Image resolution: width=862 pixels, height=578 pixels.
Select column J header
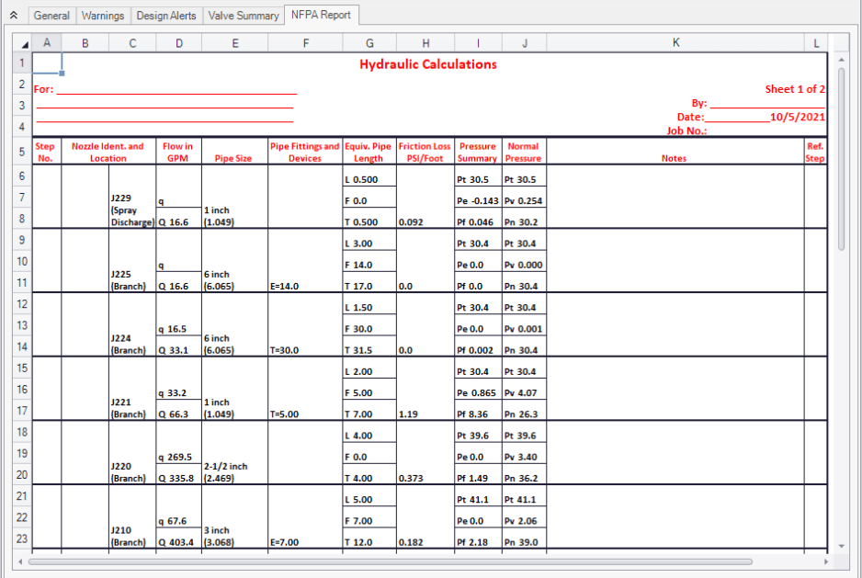(x=525, y=43)
